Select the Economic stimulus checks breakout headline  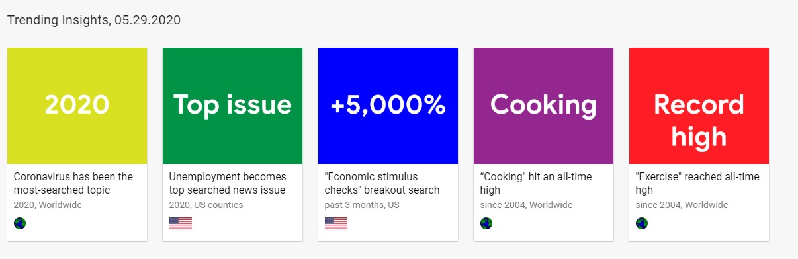coord(382,184)
